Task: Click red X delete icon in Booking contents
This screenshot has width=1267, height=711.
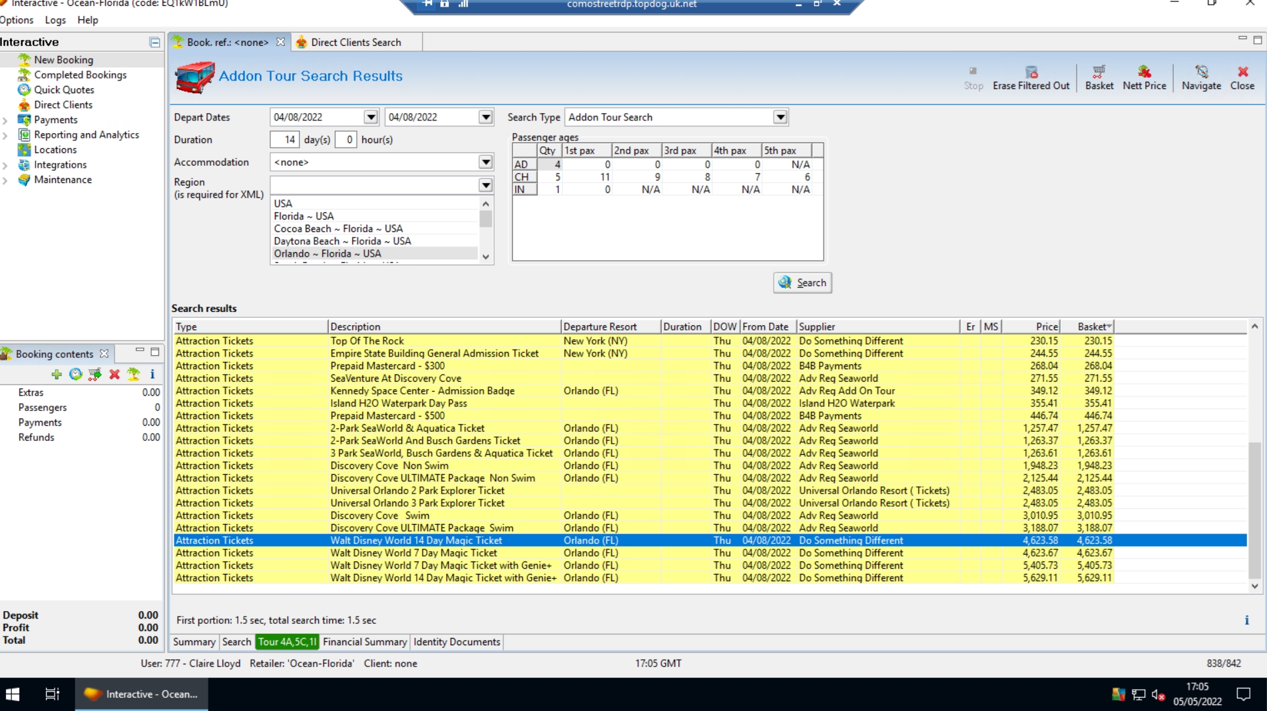Action: [115, 374]
